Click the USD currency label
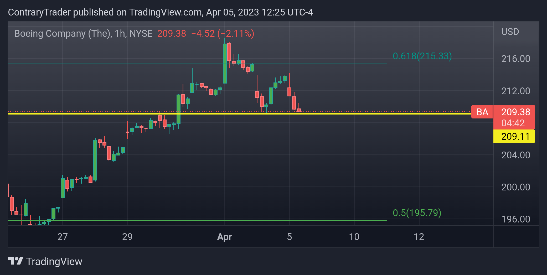547x275 pixels. click(x=510, y=32)
